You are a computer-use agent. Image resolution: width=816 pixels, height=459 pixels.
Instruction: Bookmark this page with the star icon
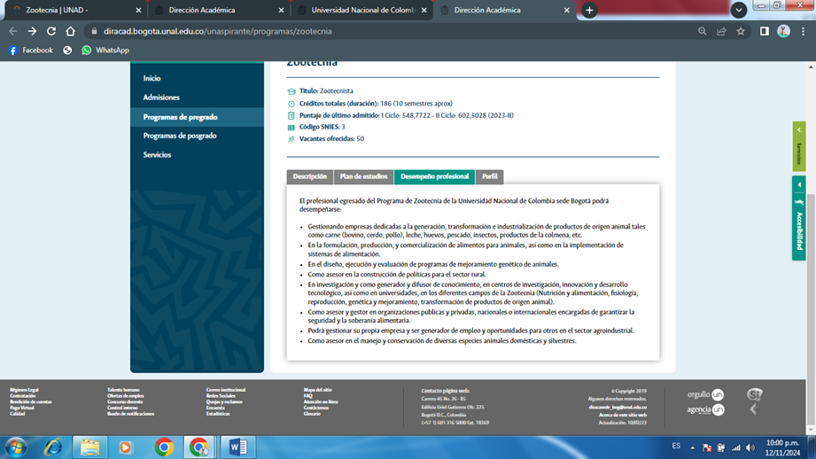[741, 31]
